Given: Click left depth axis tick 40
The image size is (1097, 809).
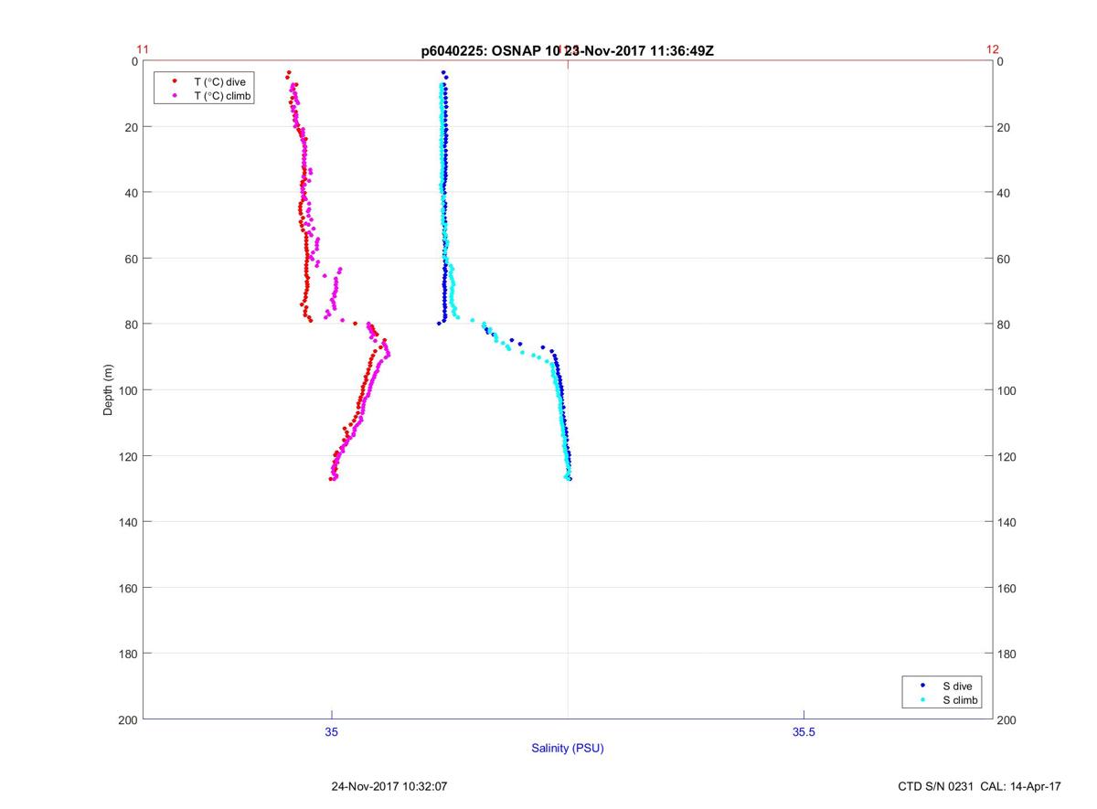Looking at the screenshot, I should click(132, 193).
